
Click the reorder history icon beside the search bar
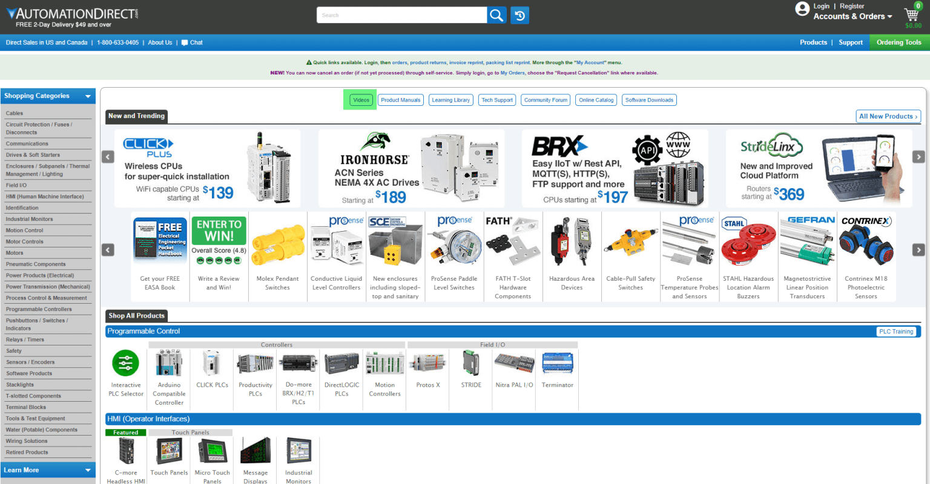coord(519,15)
